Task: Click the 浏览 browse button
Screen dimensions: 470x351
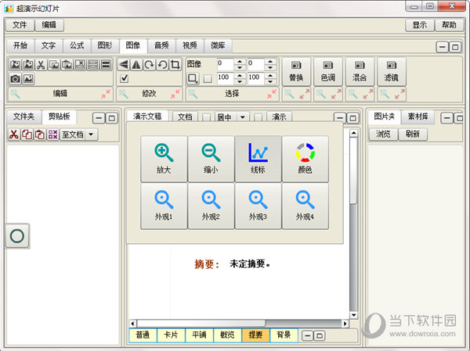Action: (x=383, y=134)
